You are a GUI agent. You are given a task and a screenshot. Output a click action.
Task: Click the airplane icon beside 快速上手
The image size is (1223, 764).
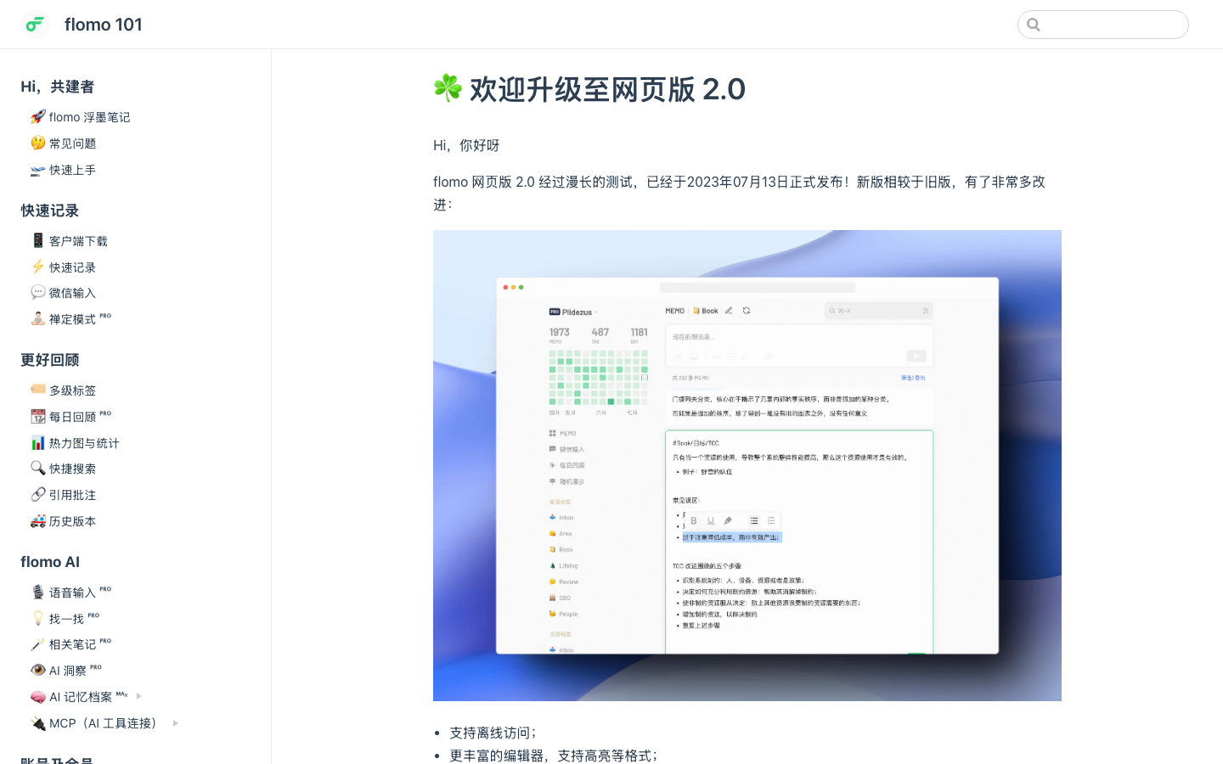coord(37,170)
